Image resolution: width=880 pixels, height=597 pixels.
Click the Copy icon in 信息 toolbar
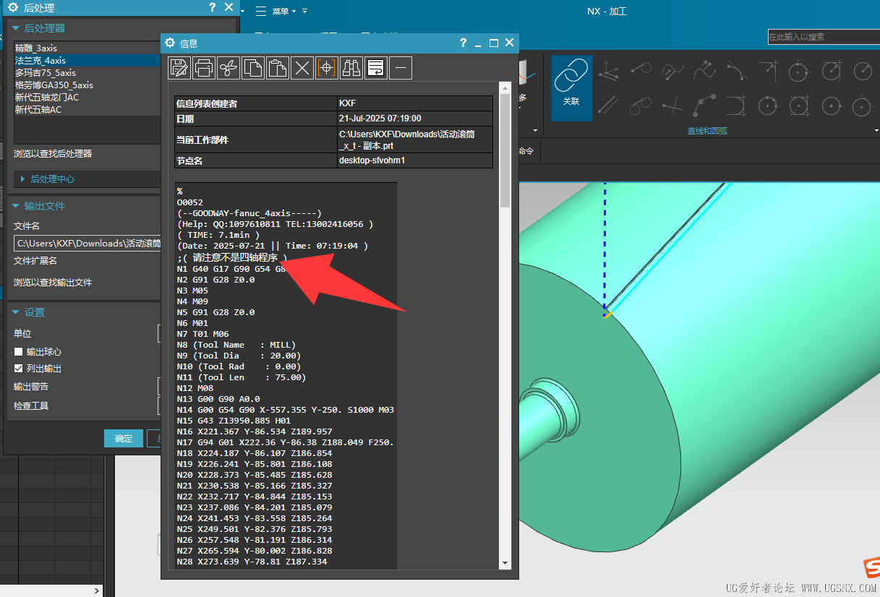pos(253,68)
